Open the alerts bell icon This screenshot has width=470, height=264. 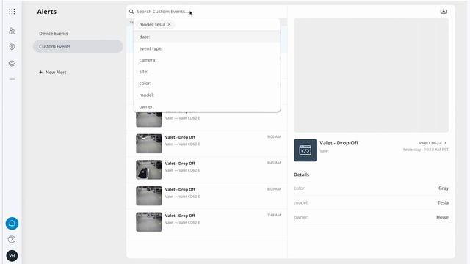(12, 223)
